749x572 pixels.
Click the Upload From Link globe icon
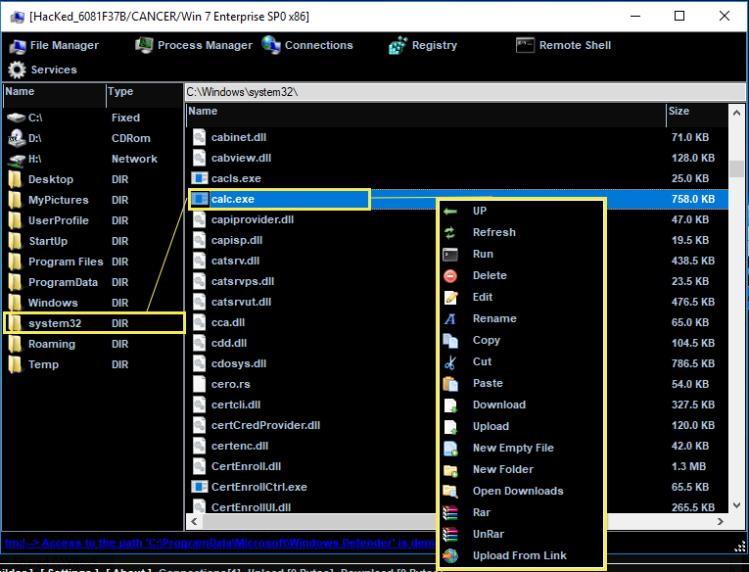[450, 555]
